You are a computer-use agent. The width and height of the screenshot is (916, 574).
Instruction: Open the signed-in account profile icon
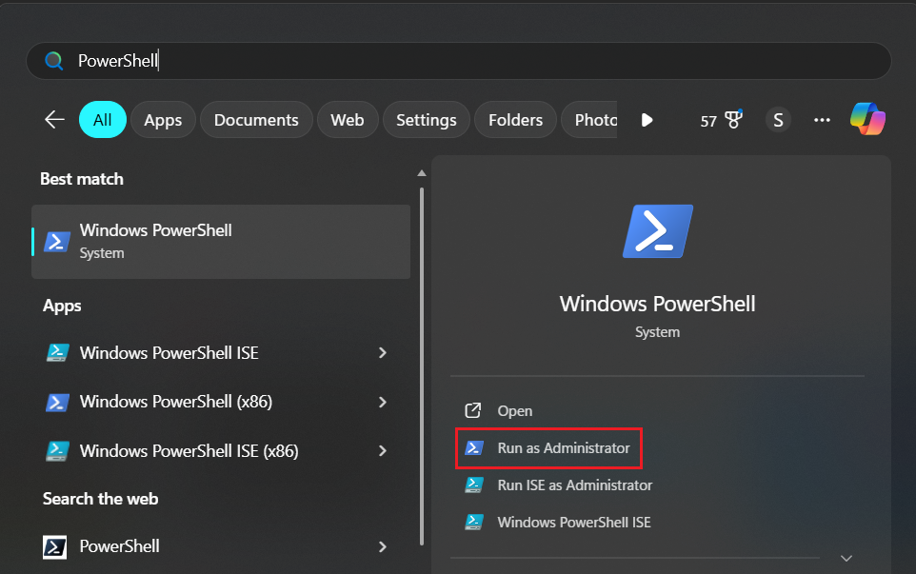tap(778, 119)
